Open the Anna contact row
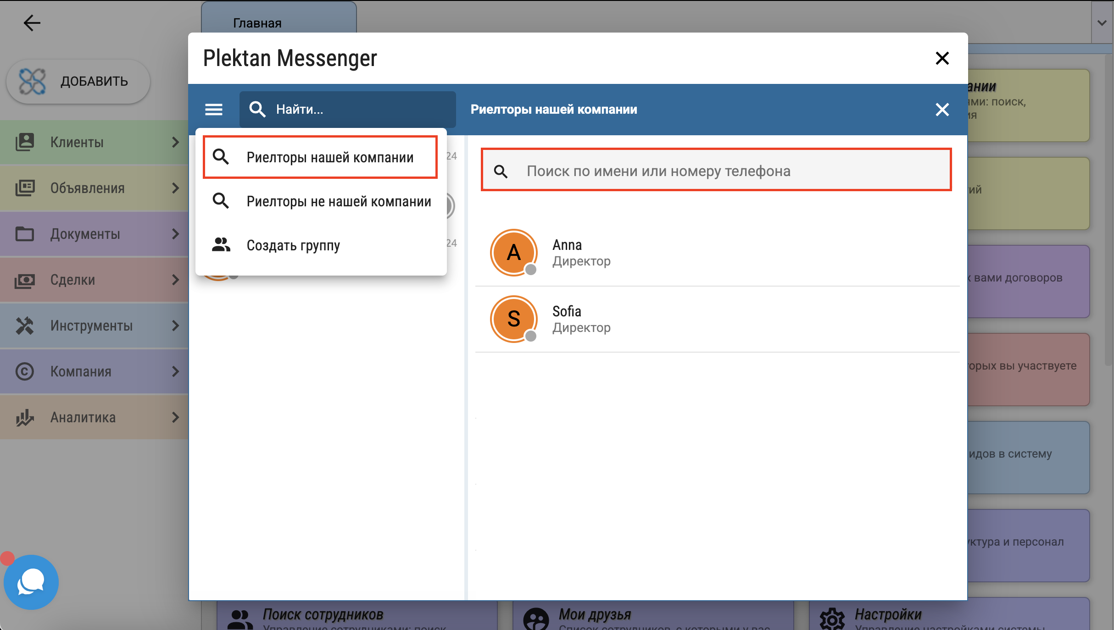 click(718, 253)
